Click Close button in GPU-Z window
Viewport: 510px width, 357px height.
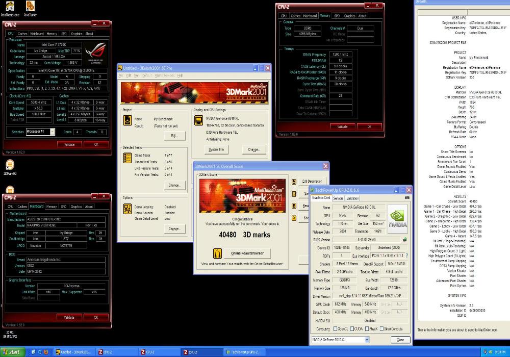[400, 340]
